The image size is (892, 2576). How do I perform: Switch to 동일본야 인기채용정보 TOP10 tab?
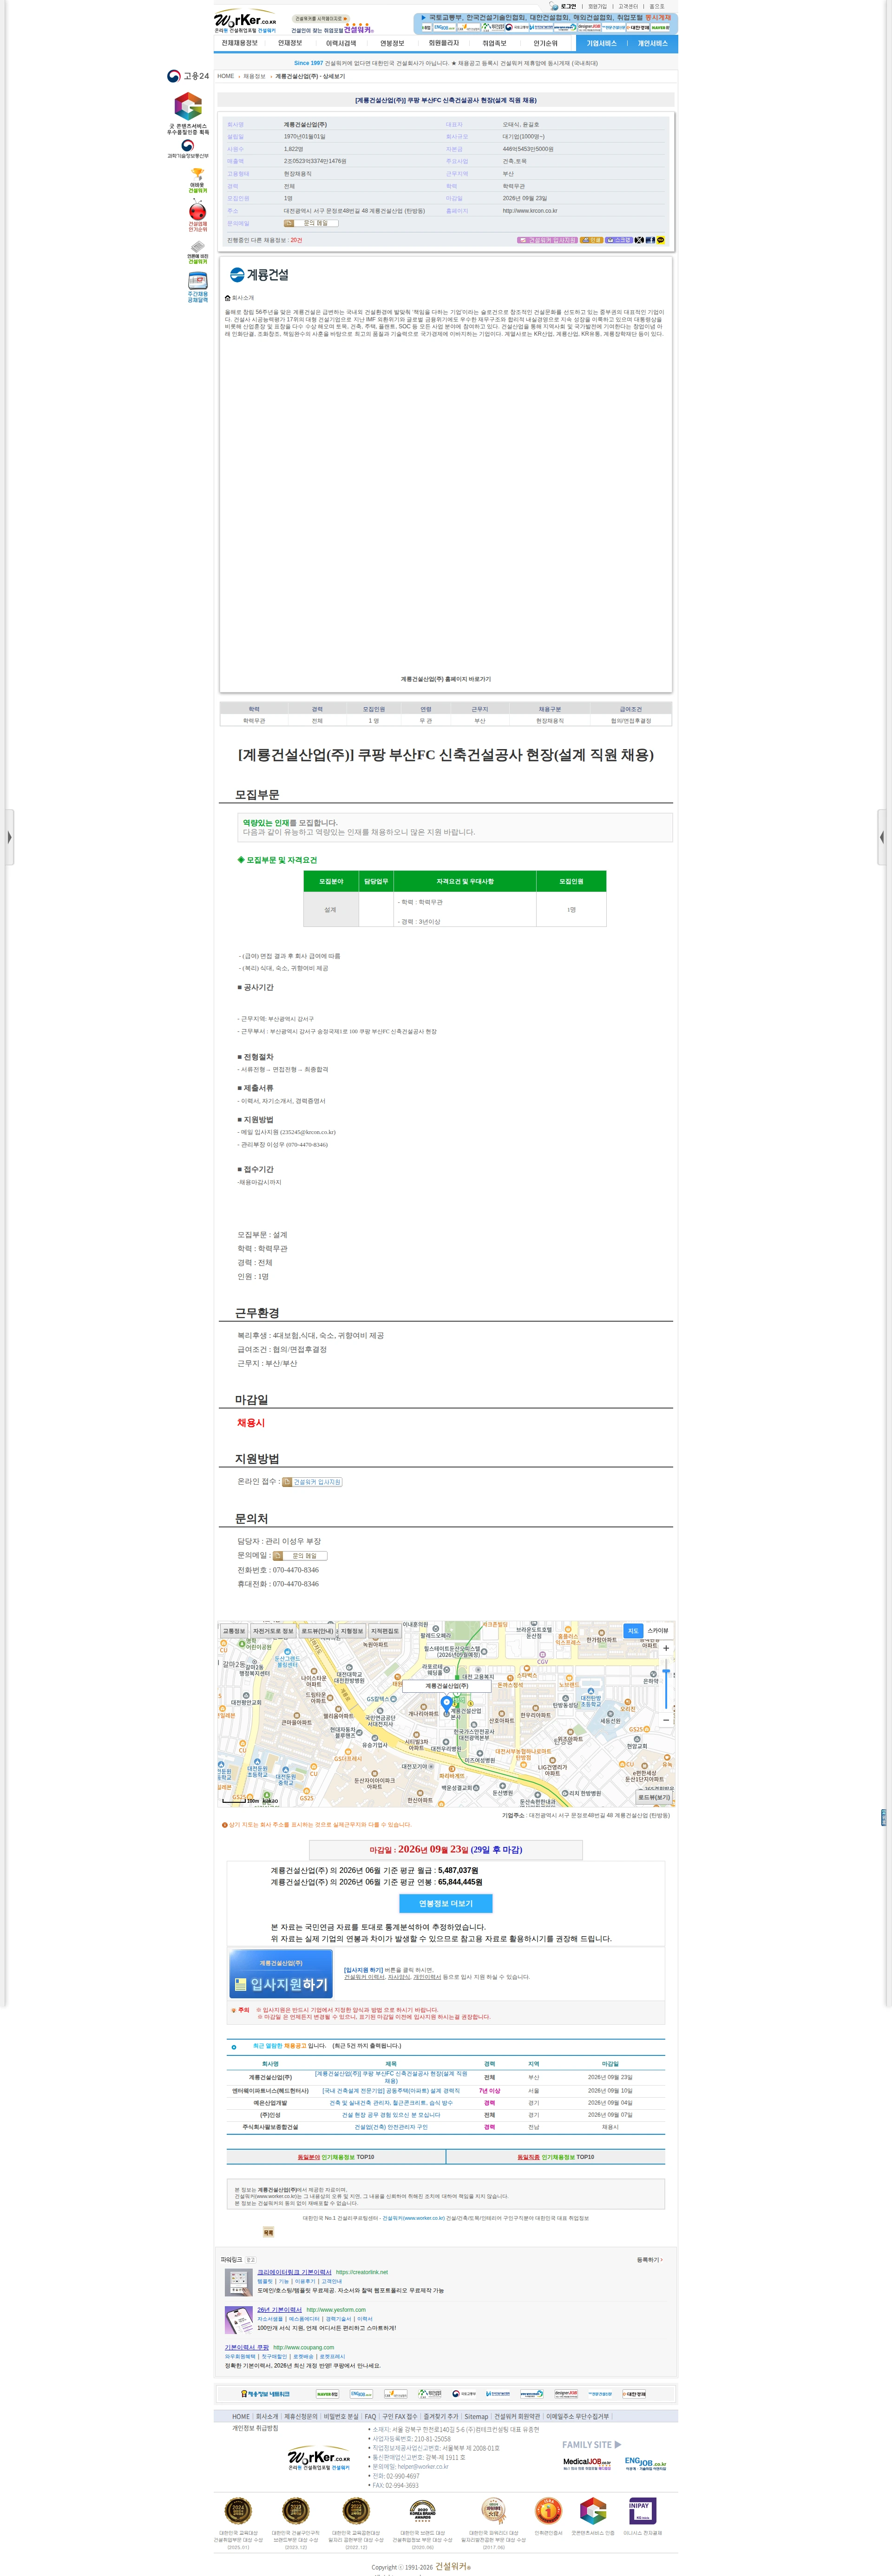[335, 2157]
